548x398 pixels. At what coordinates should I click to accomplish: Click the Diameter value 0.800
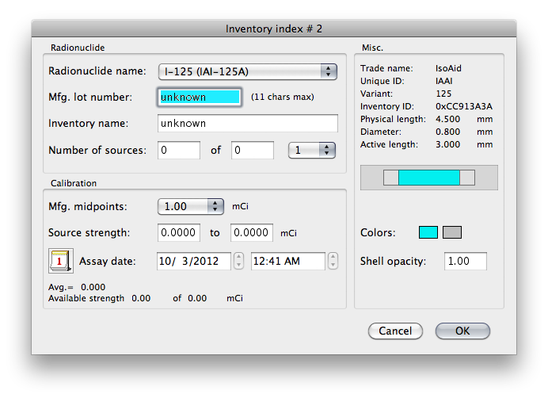pos(447,132)
